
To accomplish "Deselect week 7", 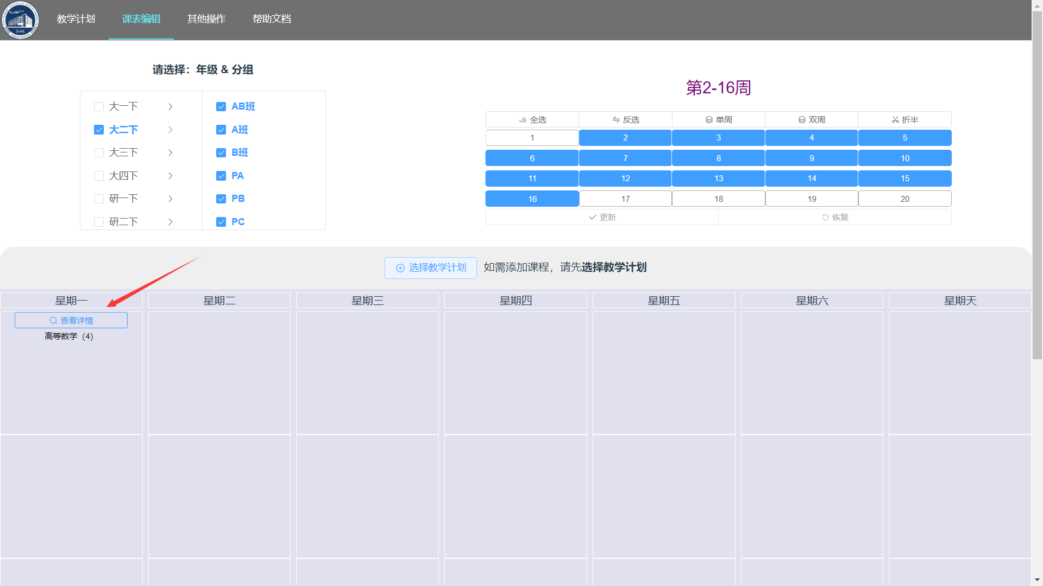I will (625, 158).
